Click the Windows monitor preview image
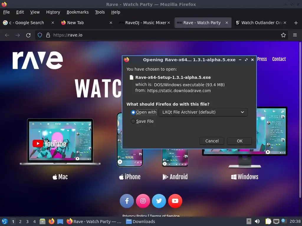302x226 pixels. pyautogui.click(x=272, y=137)
